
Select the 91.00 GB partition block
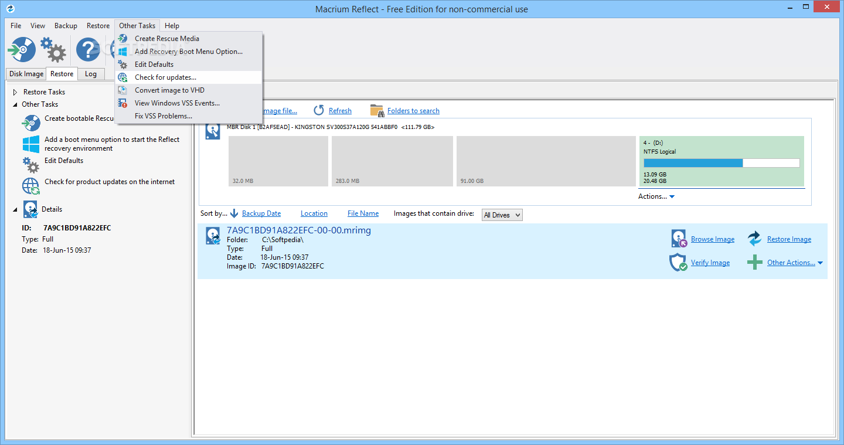(546, 161)
